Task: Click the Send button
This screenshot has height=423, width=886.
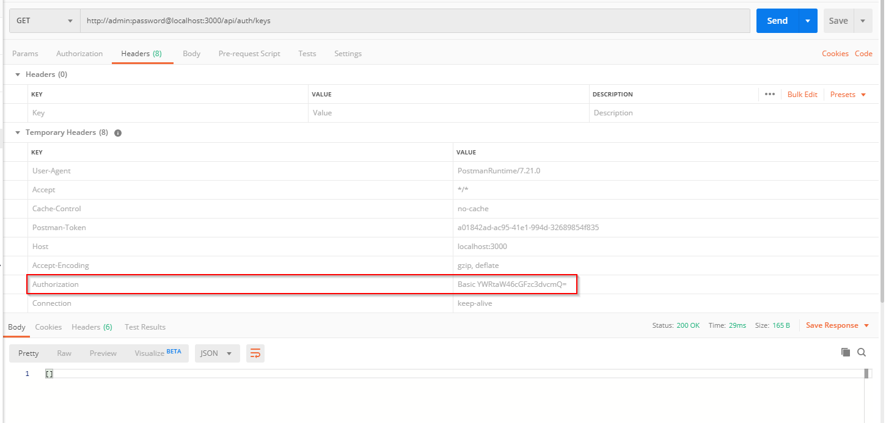Action: tap(777, 20)
